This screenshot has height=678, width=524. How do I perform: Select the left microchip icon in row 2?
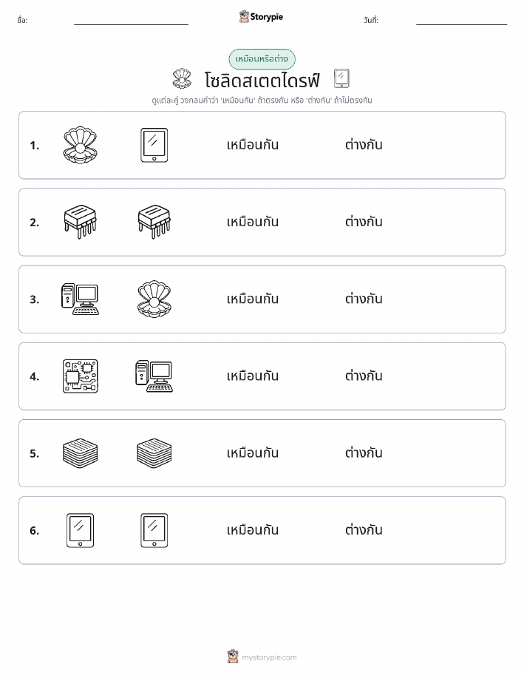click(x=81, y=222)
